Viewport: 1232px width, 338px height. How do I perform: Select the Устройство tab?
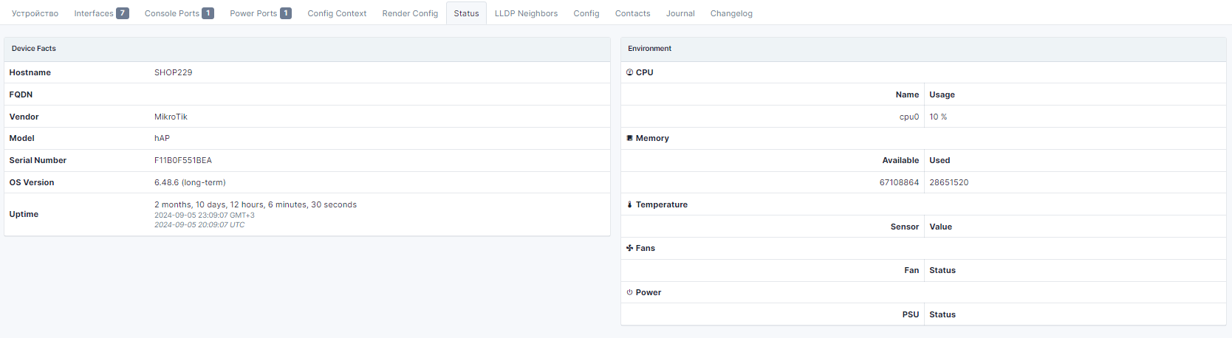tap(35, 13)
